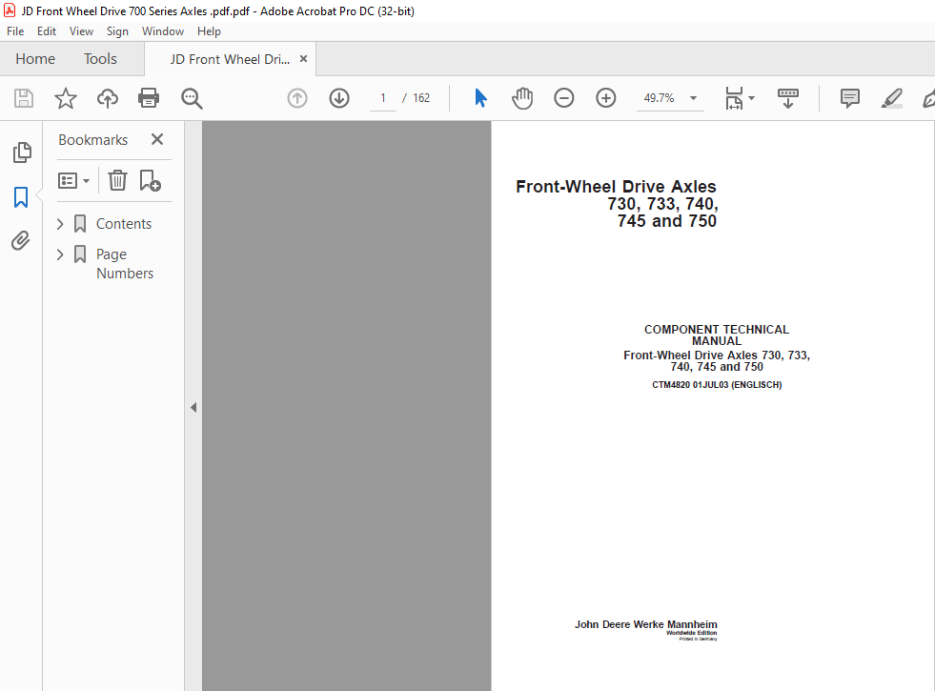Zoom out with the minus icon
Viewport: 935px width, 691px height.
563,98
